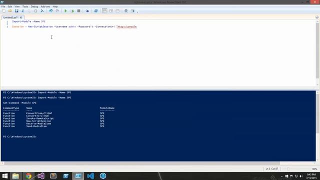Image resolution: width=320 pixels, height=180 pixels.
Task: Click ConvertTo-CliXml in console output
Action: [38, 115]
